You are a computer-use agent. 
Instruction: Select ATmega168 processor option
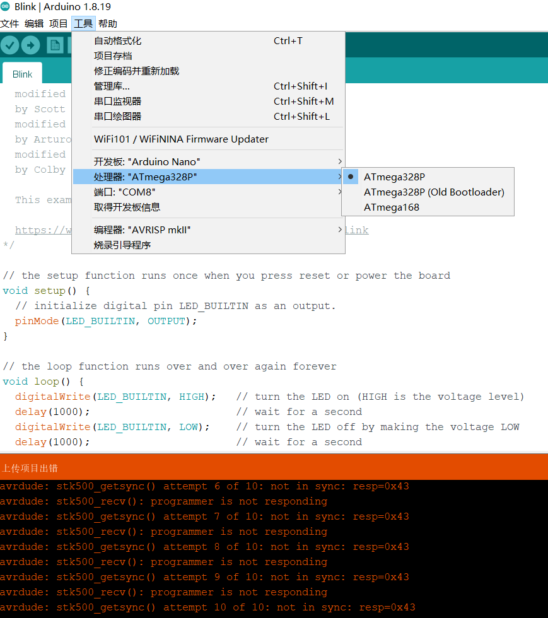pyautogui.click(x=428, y=207)
